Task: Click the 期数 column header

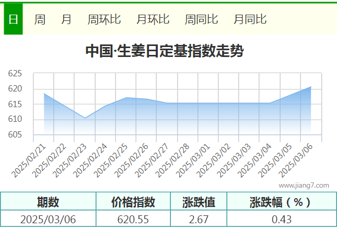Action: (48, 202)
